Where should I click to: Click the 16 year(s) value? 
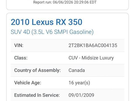point(79,83)
